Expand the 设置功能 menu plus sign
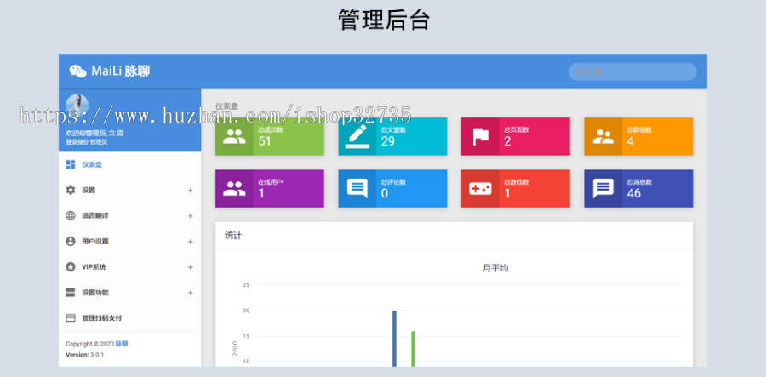766x377 pixels. click(190, 293)
